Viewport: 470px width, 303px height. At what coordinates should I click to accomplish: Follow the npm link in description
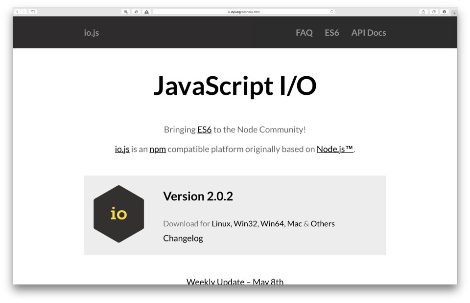pos(158,149)
